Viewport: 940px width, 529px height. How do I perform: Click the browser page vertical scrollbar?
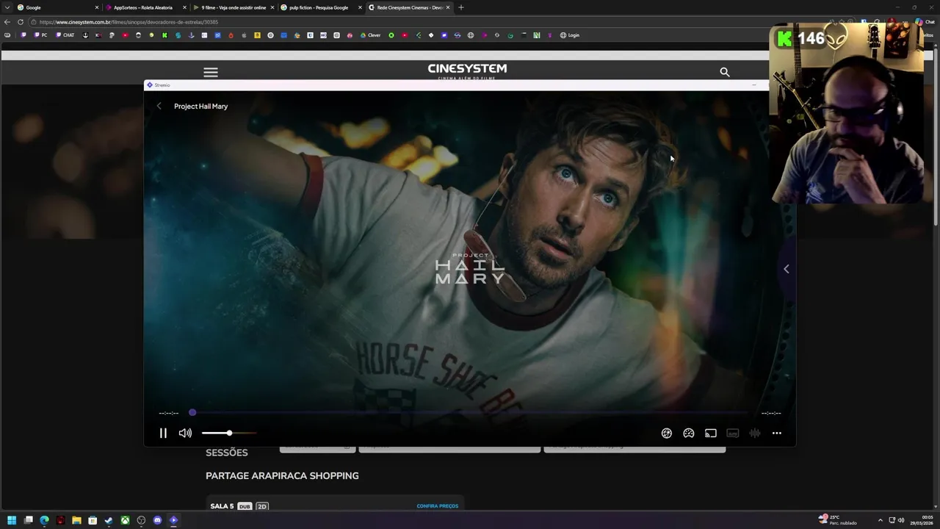click(x=936, y=136)
